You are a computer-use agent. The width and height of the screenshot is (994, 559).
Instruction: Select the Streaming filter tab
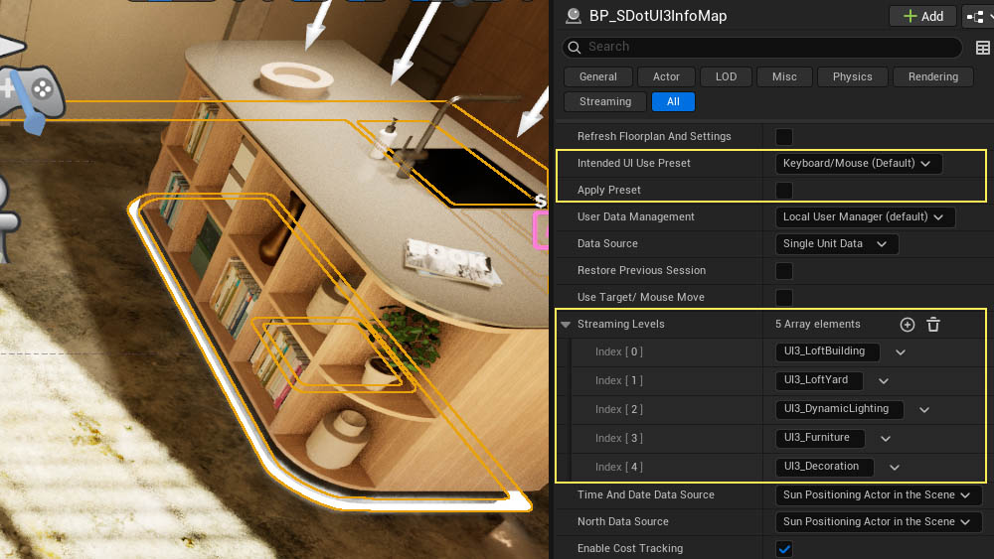pos(604,101)
